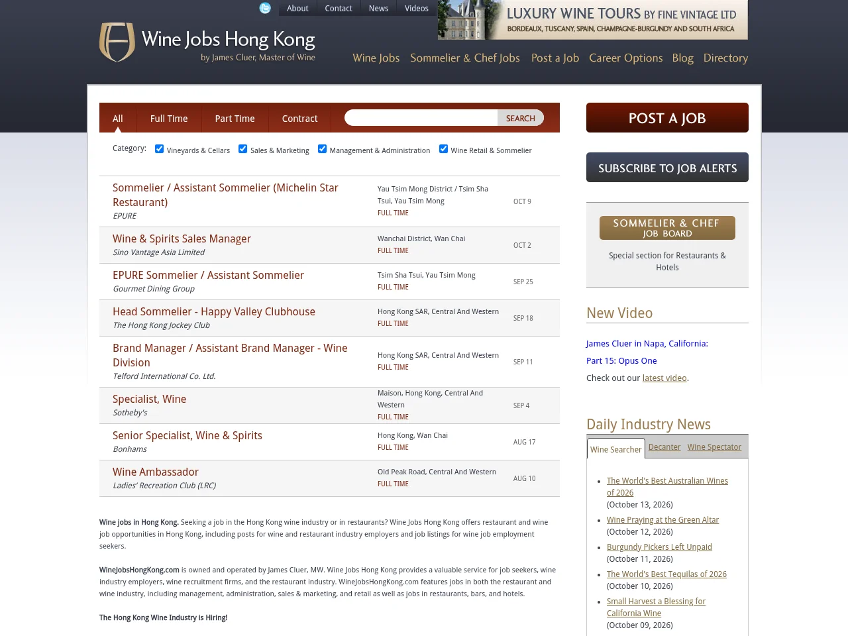Open Videos in the top menu

coord(417,9)
